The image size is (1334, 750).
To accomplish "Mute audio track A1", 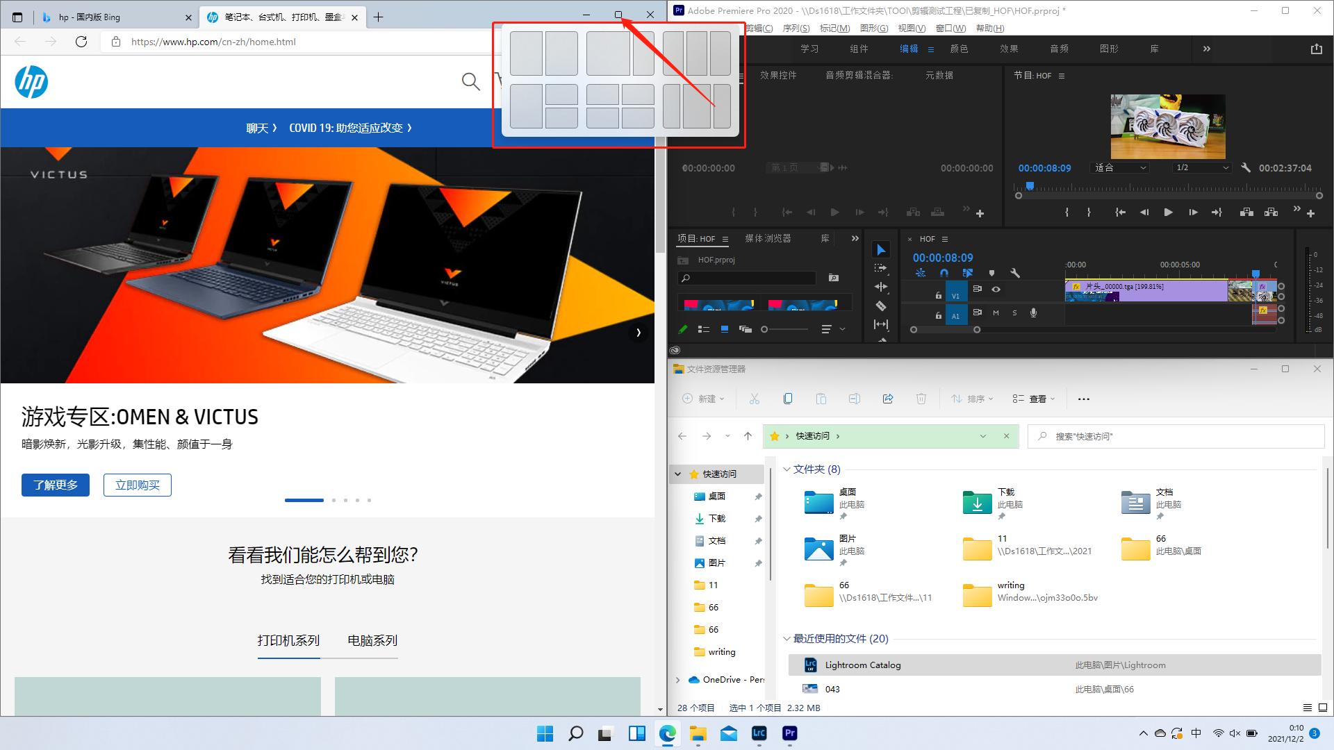I will tap(996, 313).
